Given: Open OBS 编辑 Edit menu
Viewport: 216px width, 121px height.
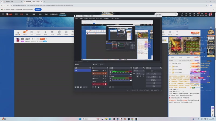Looking at the screenshot, I should (81, 18).
